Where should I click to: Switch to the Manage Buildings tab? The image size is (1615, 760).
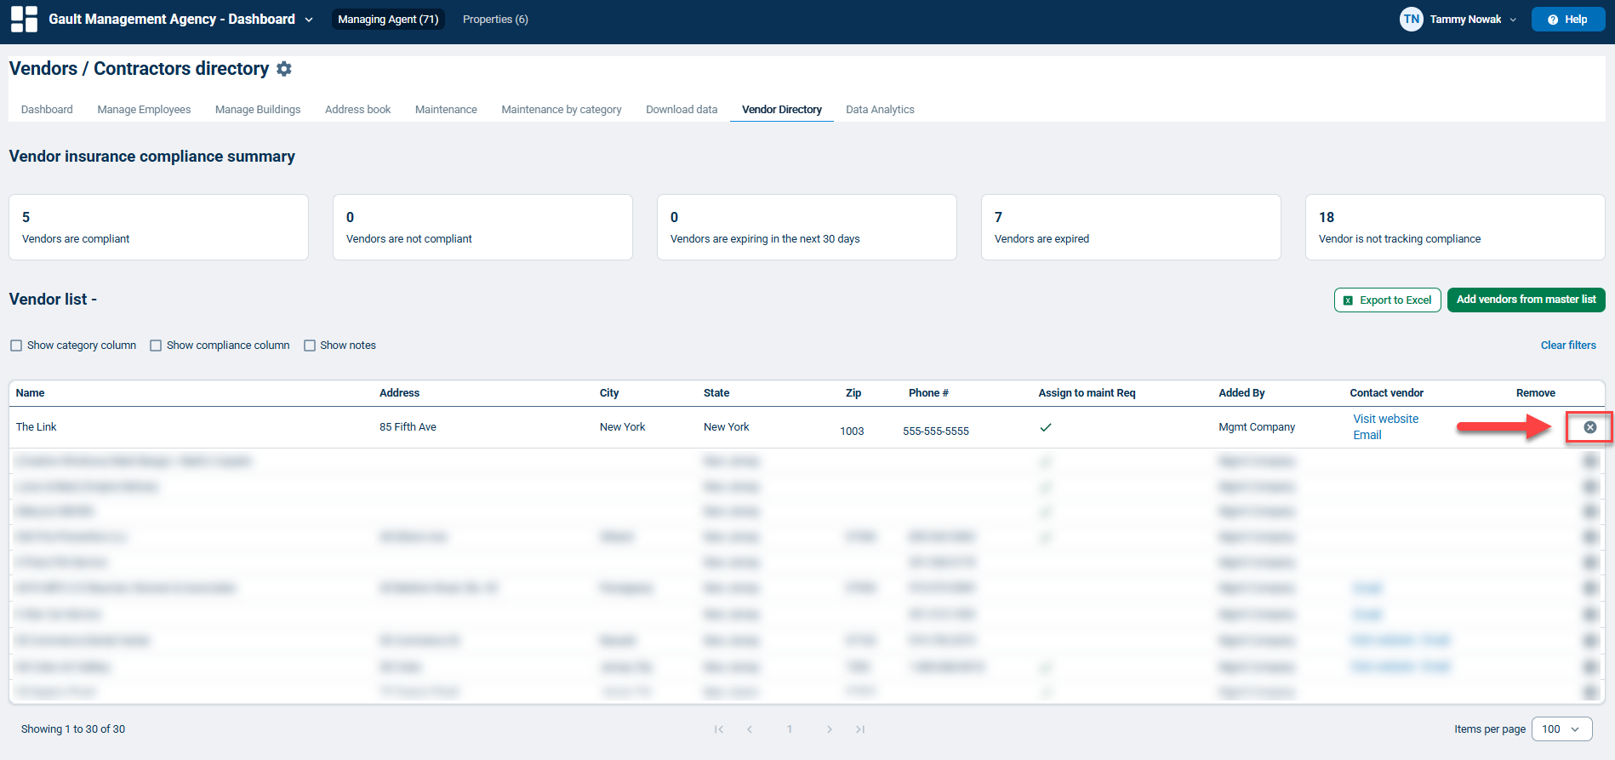point(258,110)
